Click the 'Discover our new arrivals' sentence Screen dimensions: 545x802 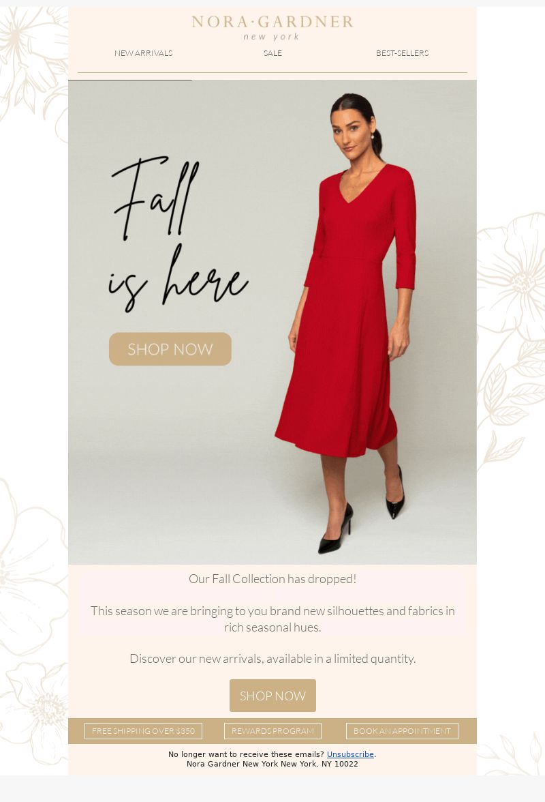[272, 659]
